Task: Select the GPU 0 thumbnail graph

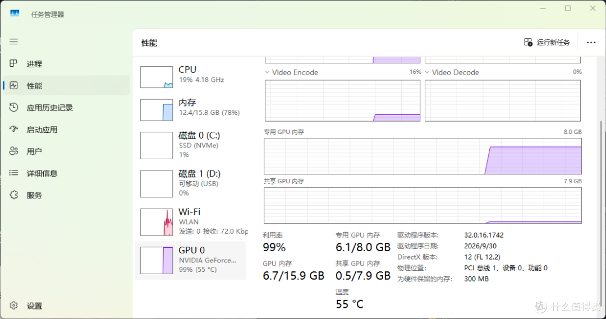Action: click(157, 260)
